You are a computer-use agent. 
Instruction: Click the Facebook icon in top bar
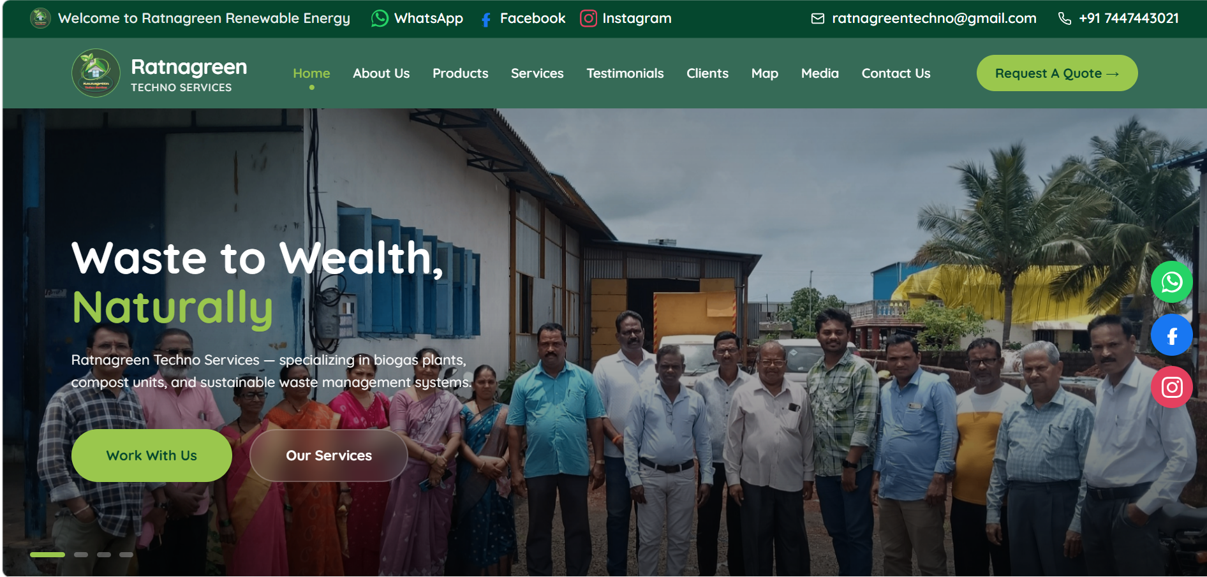[485, 19]
